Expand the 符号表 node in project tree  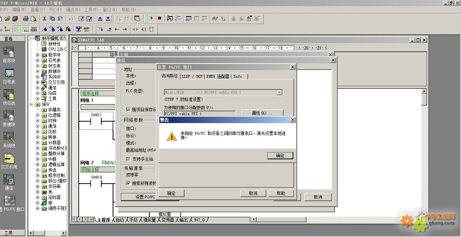click(38, 61)
